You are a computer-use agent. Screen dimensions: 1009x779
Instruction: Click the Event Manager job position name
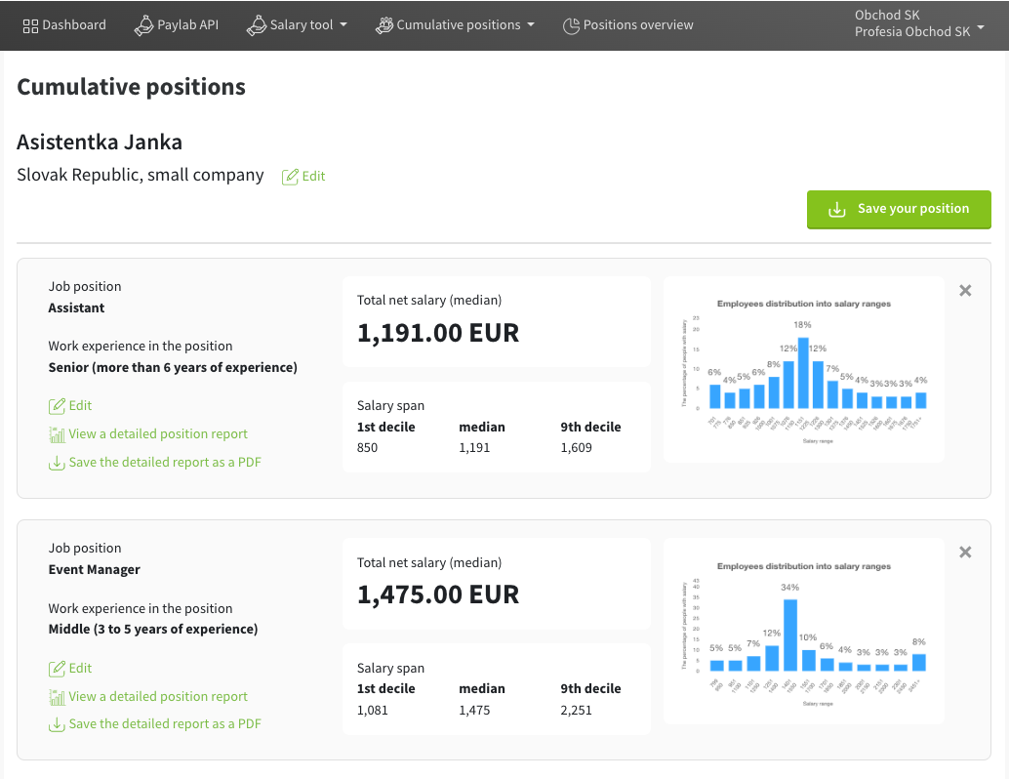click(x=94, y=570)
